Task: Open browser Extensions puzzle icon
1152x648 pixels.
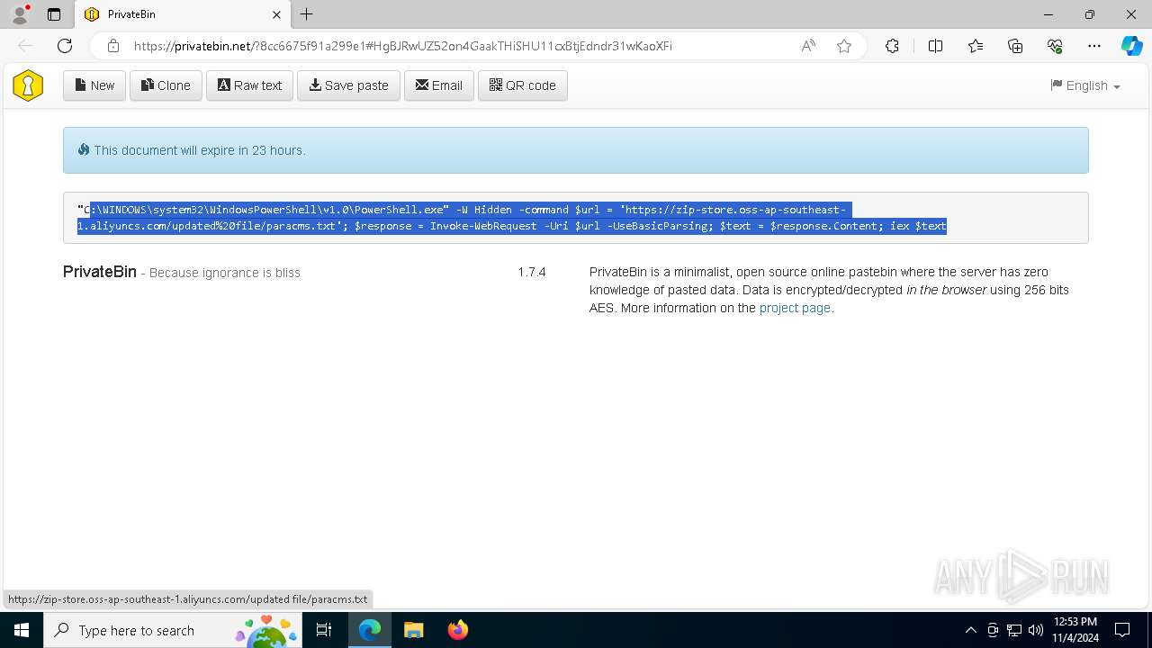Action: 892,46
